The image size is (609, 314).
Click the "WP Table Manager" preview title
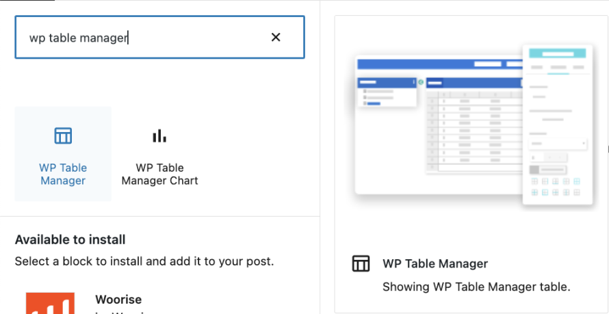coord(435,263)
